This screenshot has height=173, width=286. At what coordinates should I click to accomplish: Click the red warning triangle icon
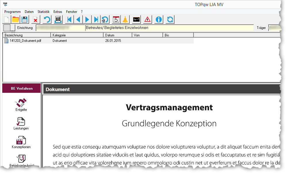tap(147, 19)
